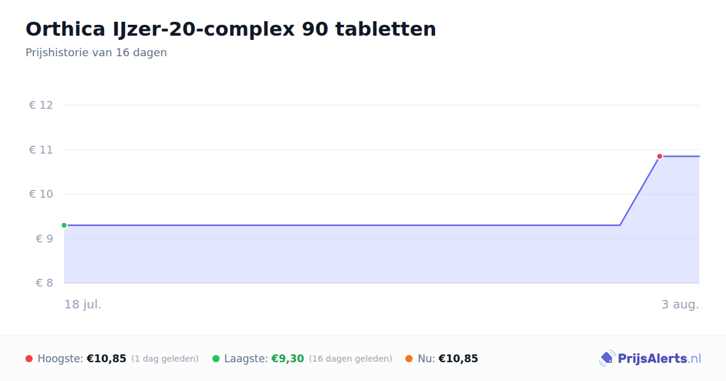Click the PrijsAlerts tag logo icon
The image size is (726, 381).
pos(607,359)
